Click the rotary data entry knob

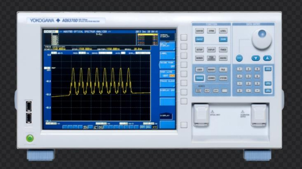tap(261, 39)
